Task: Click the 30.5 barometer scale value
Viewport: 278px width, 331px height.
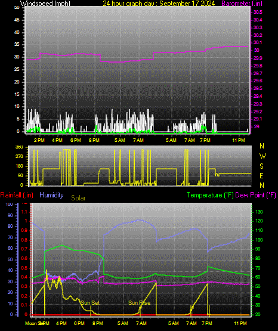Action: [x=258, y=12]
